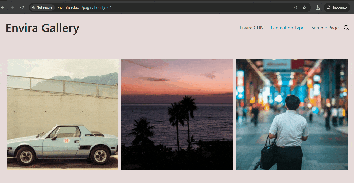Screen dimensions: 354x183
Task: Open the zoom lens icon in the toolbar
Action: 295,7
